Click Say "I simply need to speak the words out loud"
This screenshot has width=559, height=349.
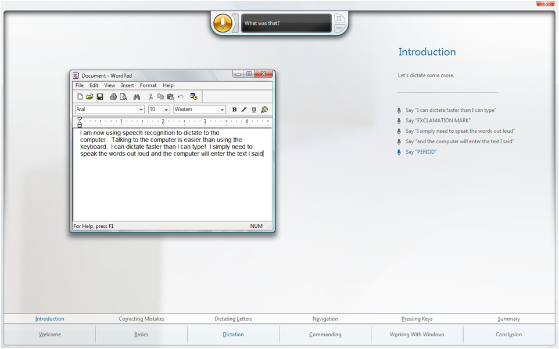tap(460, 131)
